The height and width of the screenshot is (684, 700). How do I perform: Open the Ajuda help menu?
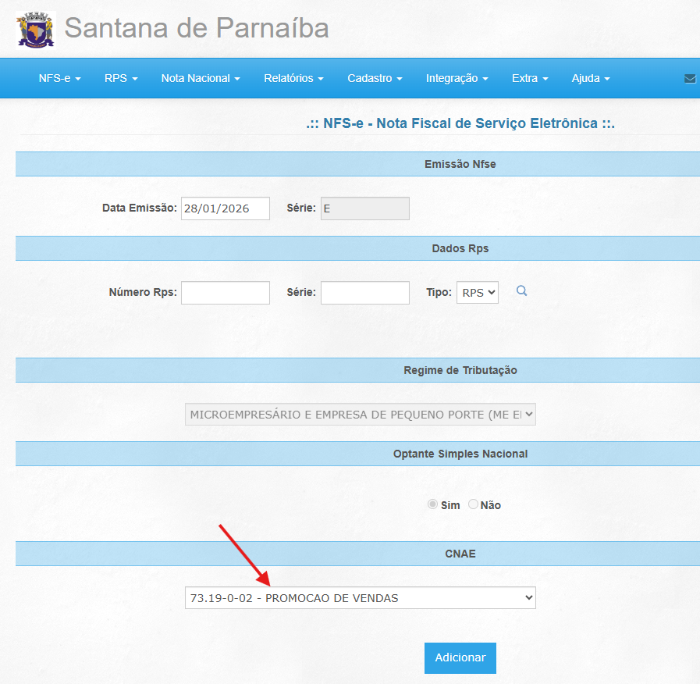point(590,78)
